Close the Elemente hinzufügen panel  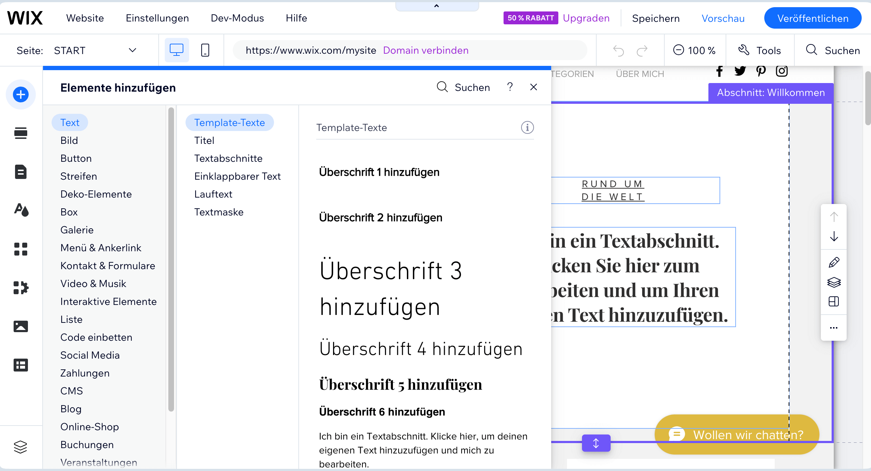point(534,87)
